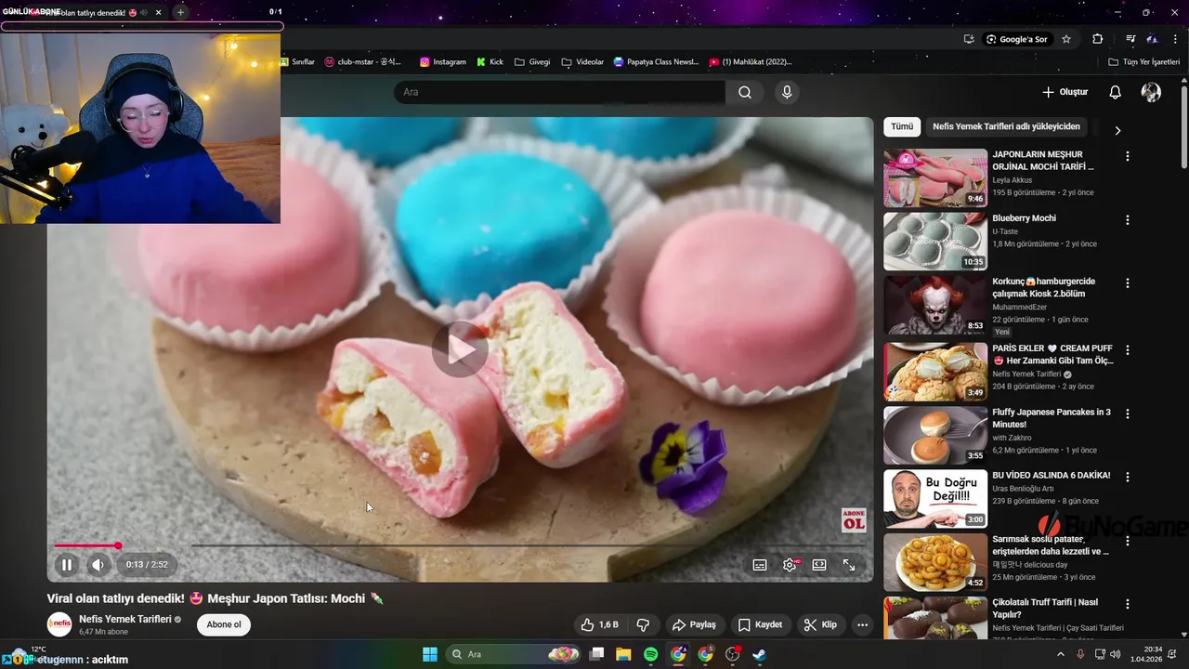Open Nefis Yemek Tarifleri channel name
Screen dimensions: 1189x669
(125, 619)
